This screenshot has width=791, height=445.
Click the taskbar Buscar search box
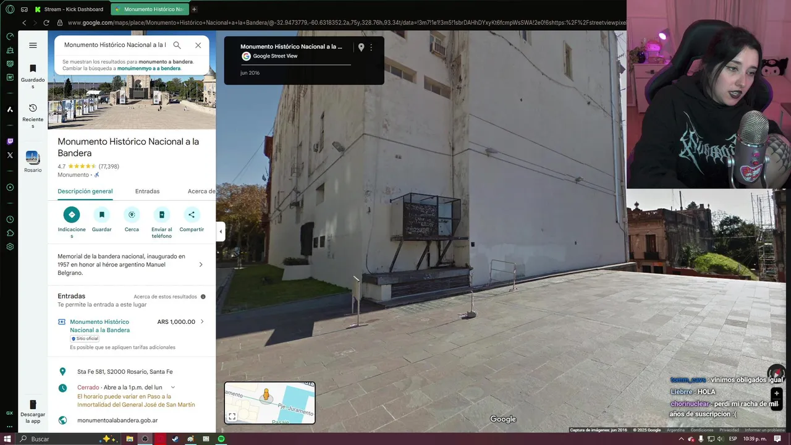[x=68, y=439]
